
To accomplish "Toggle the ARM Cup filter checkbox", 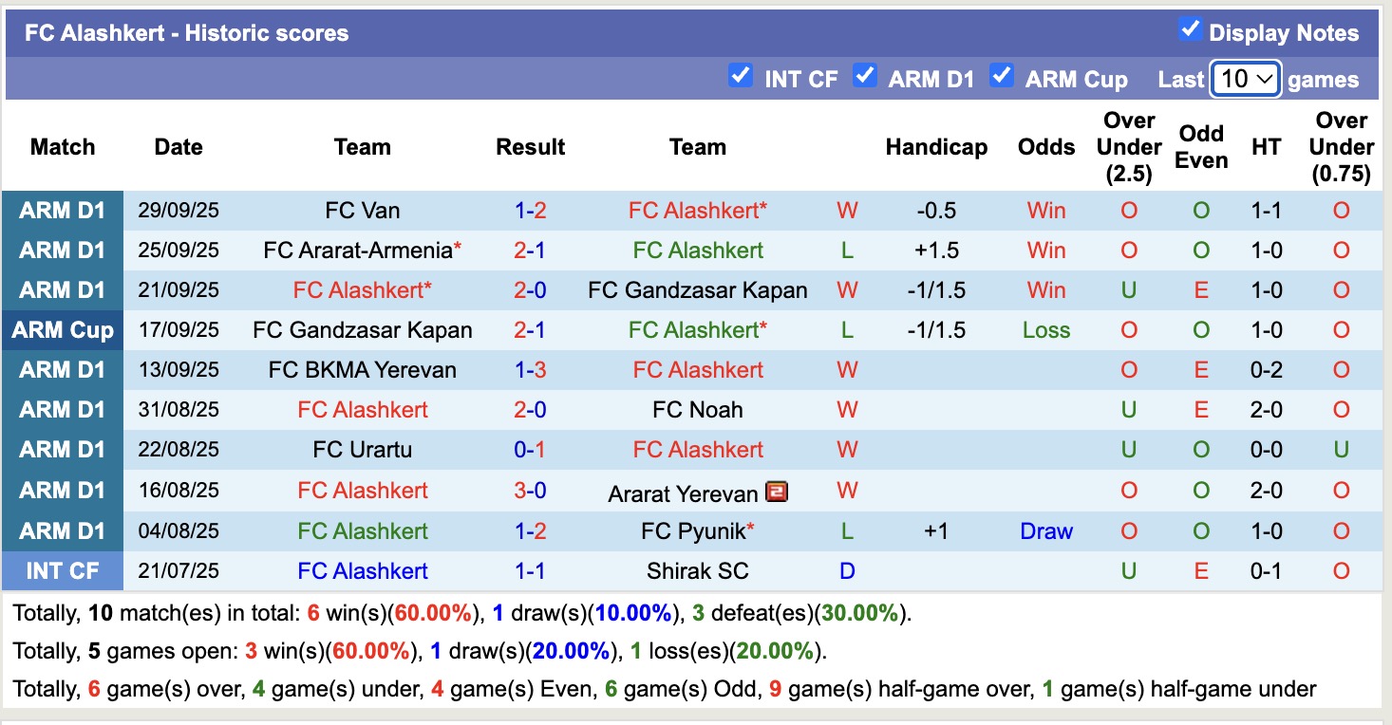I will tap(1002, 77).
